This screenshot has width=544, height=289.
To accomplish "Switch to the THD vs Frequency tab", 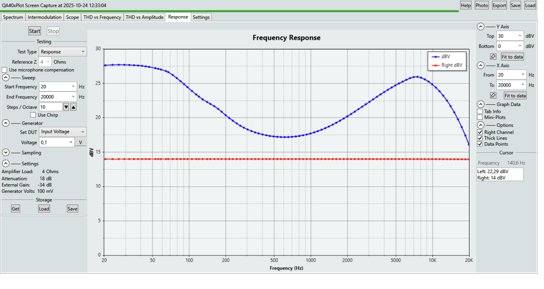I will 102,17.
